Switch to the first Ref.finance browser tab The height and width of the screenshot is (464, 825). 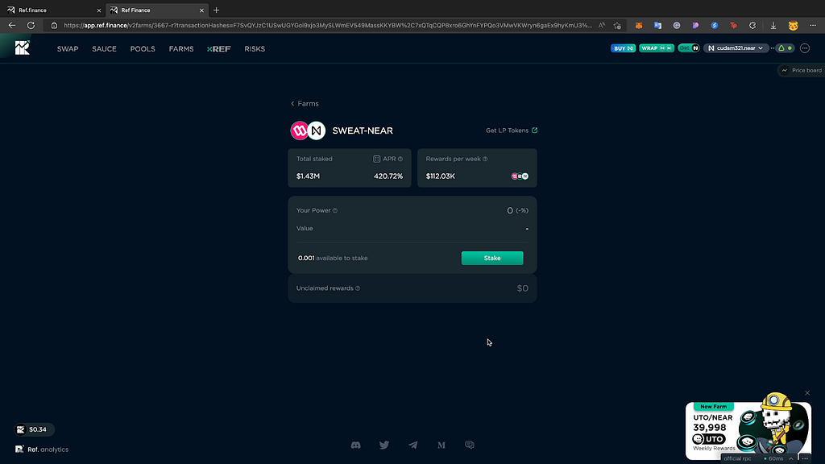click(52, 10)
